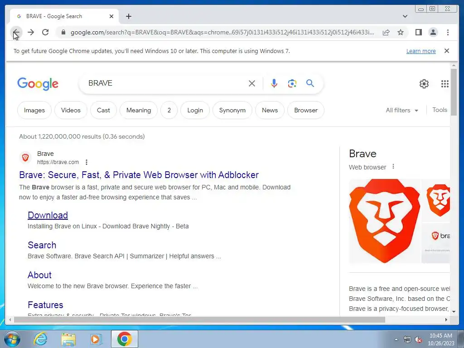The width and height of the screenshot is (464, 348).
Task: Select the '2' filter chip
Action: 169,110
